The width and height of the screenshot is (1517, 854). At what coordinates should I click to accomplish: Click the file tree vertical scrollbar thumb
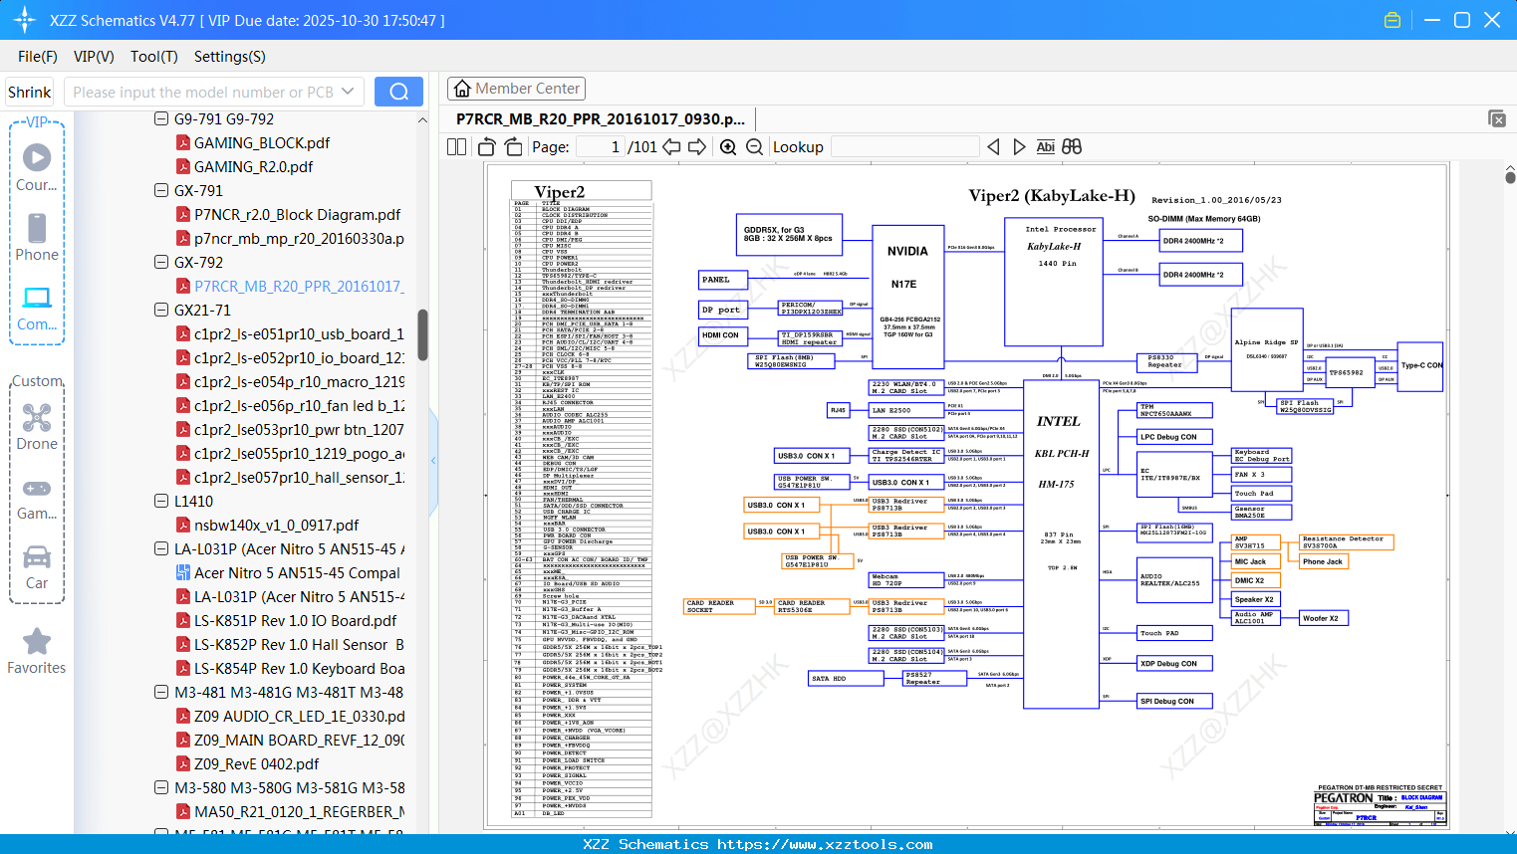click(x=422, y=334)
